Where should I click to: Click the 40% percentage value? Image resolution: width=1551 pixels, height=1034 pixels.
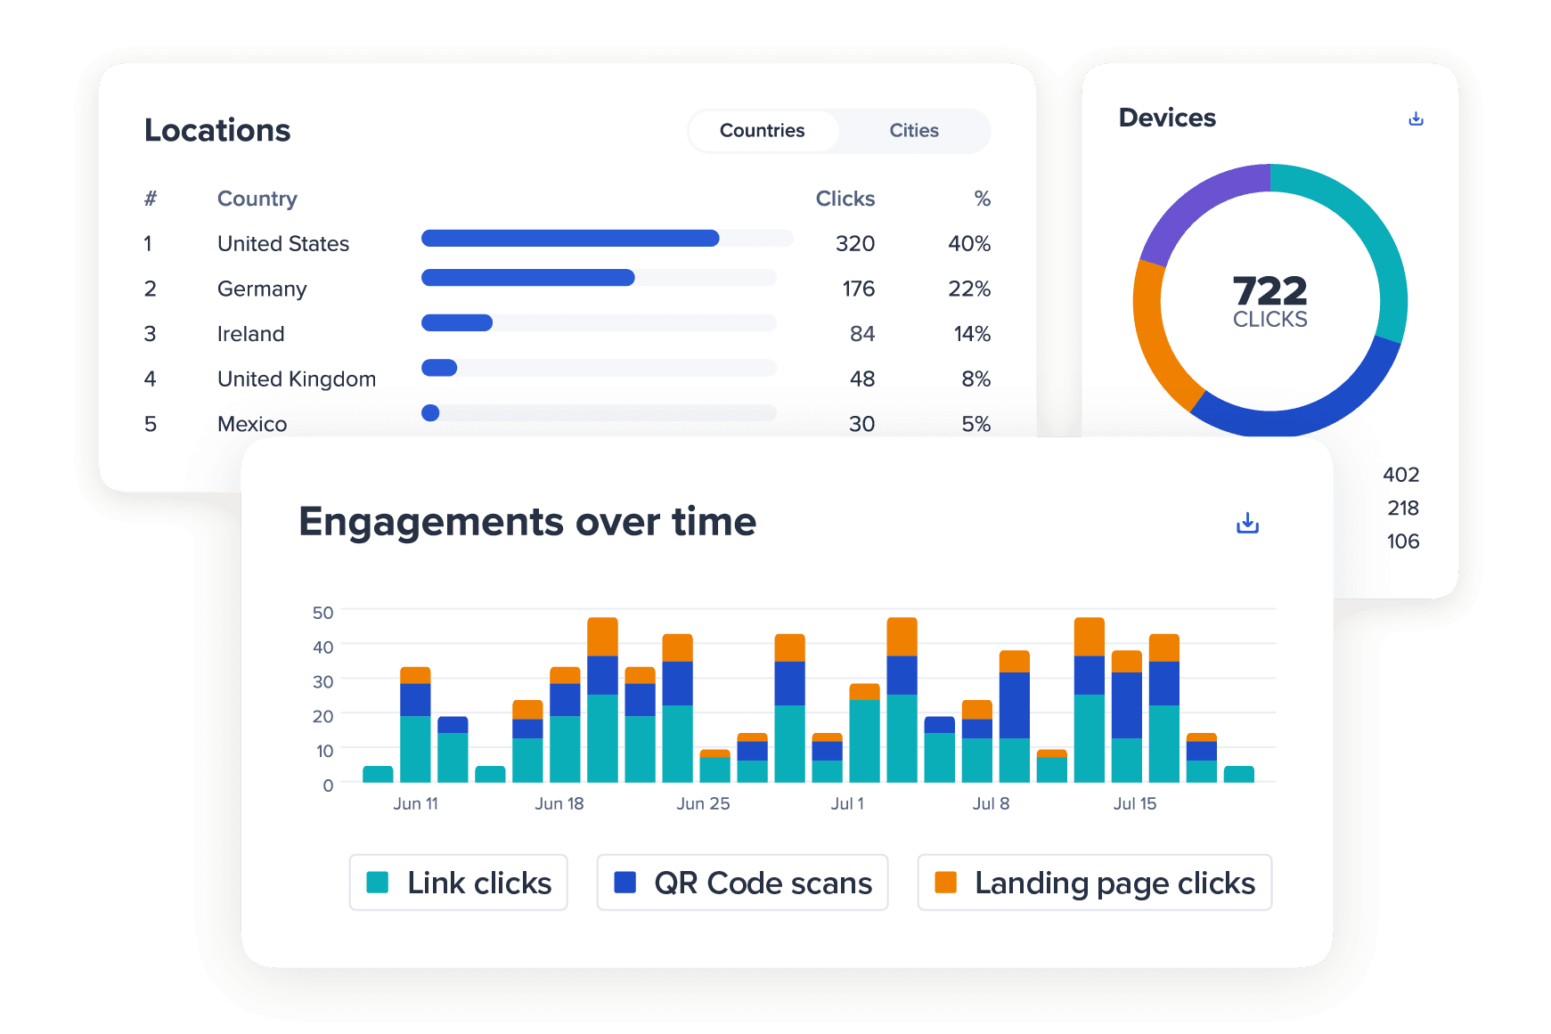click(x=969, y=244)
